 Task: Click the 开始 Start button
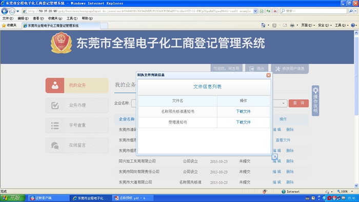12,198
